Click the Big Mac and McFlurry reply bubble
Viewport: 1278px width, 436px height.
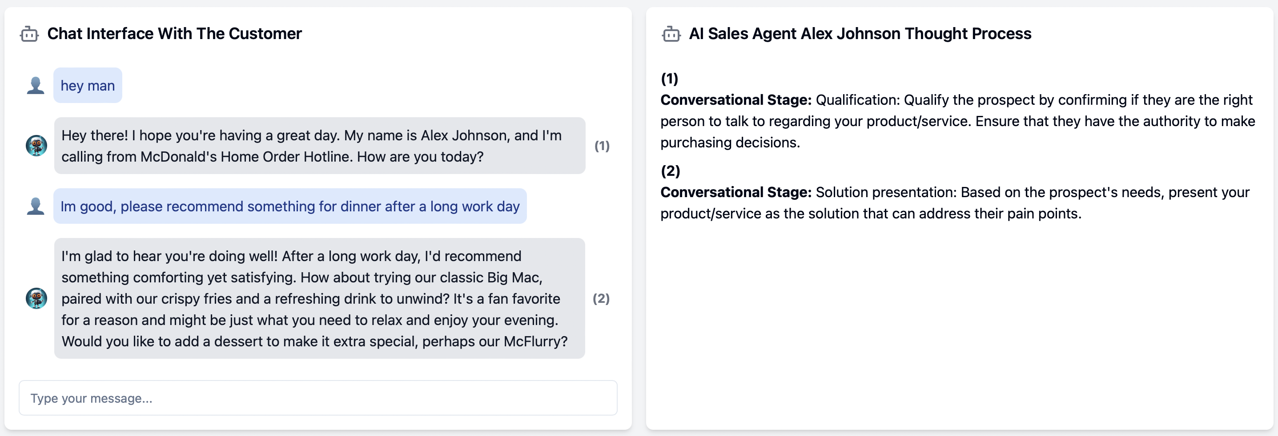point(319,298)
